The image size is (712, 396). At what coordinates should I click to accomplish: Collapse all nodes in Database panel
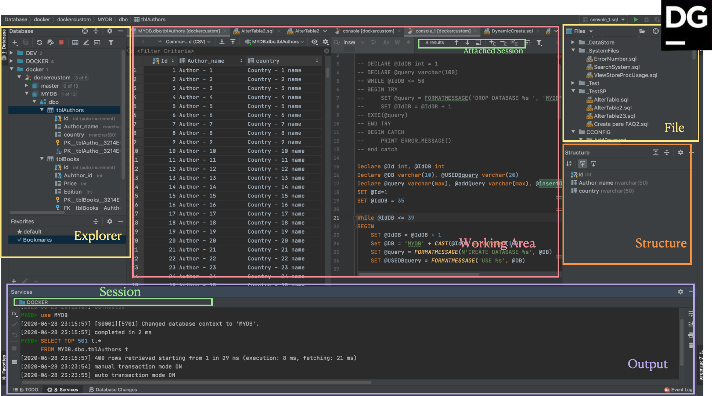click(96, 31)
